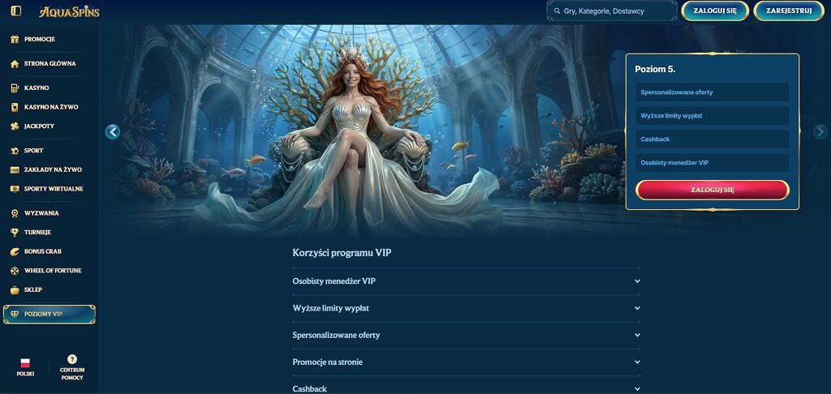Click the Promocje gift box icon
Viewport: 831px width, 394px height.
pyautogui.click(x=15, y=39)
